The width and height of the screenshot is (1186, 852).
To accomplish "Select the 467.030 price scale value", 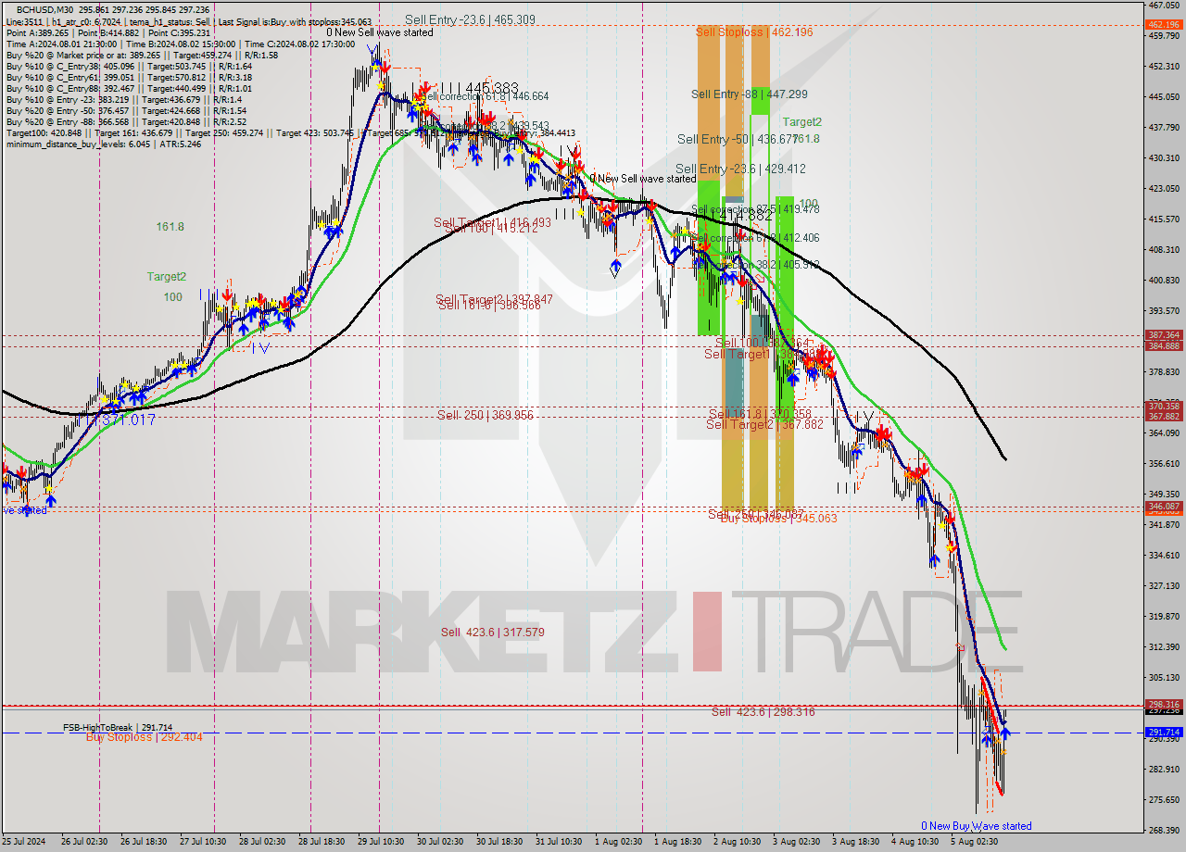I will click(x=1164, y=6).
